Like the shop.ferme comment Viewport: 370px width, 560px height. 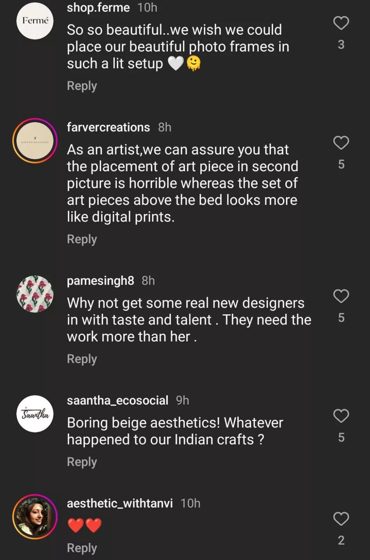point(341,23)
